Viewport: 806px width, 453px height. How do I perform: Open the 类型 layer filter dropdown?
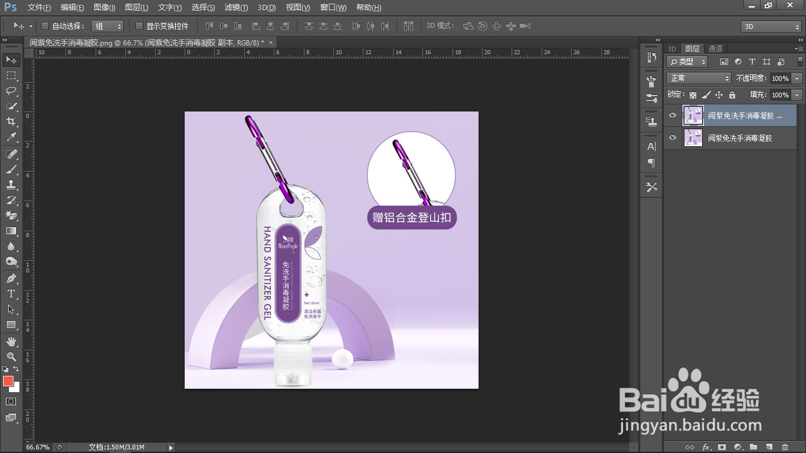coord(688,61)
